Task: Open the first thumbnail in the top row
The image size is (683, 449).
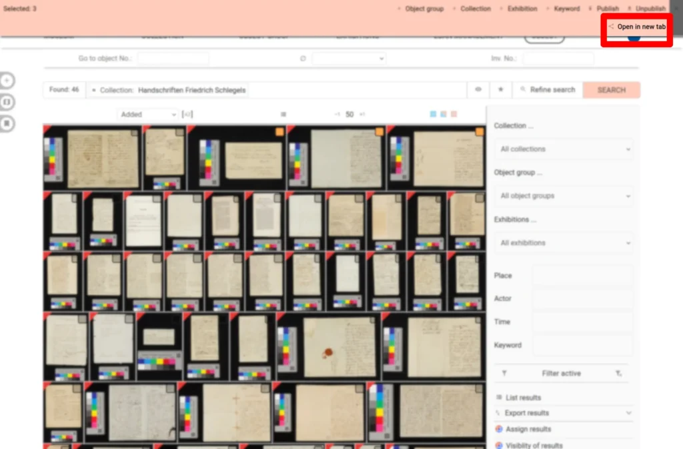Action: [x=92, y=157]
